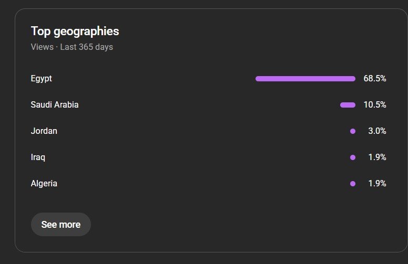Click the Saudi Arabia views bar
The height and width of the screenshot is (264, 408).
(x=348, y=105)
